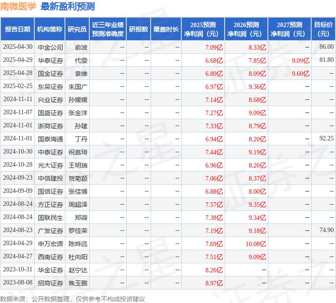Click the 华金证券 institution cell
336x303 pixels.
[51, 270]
